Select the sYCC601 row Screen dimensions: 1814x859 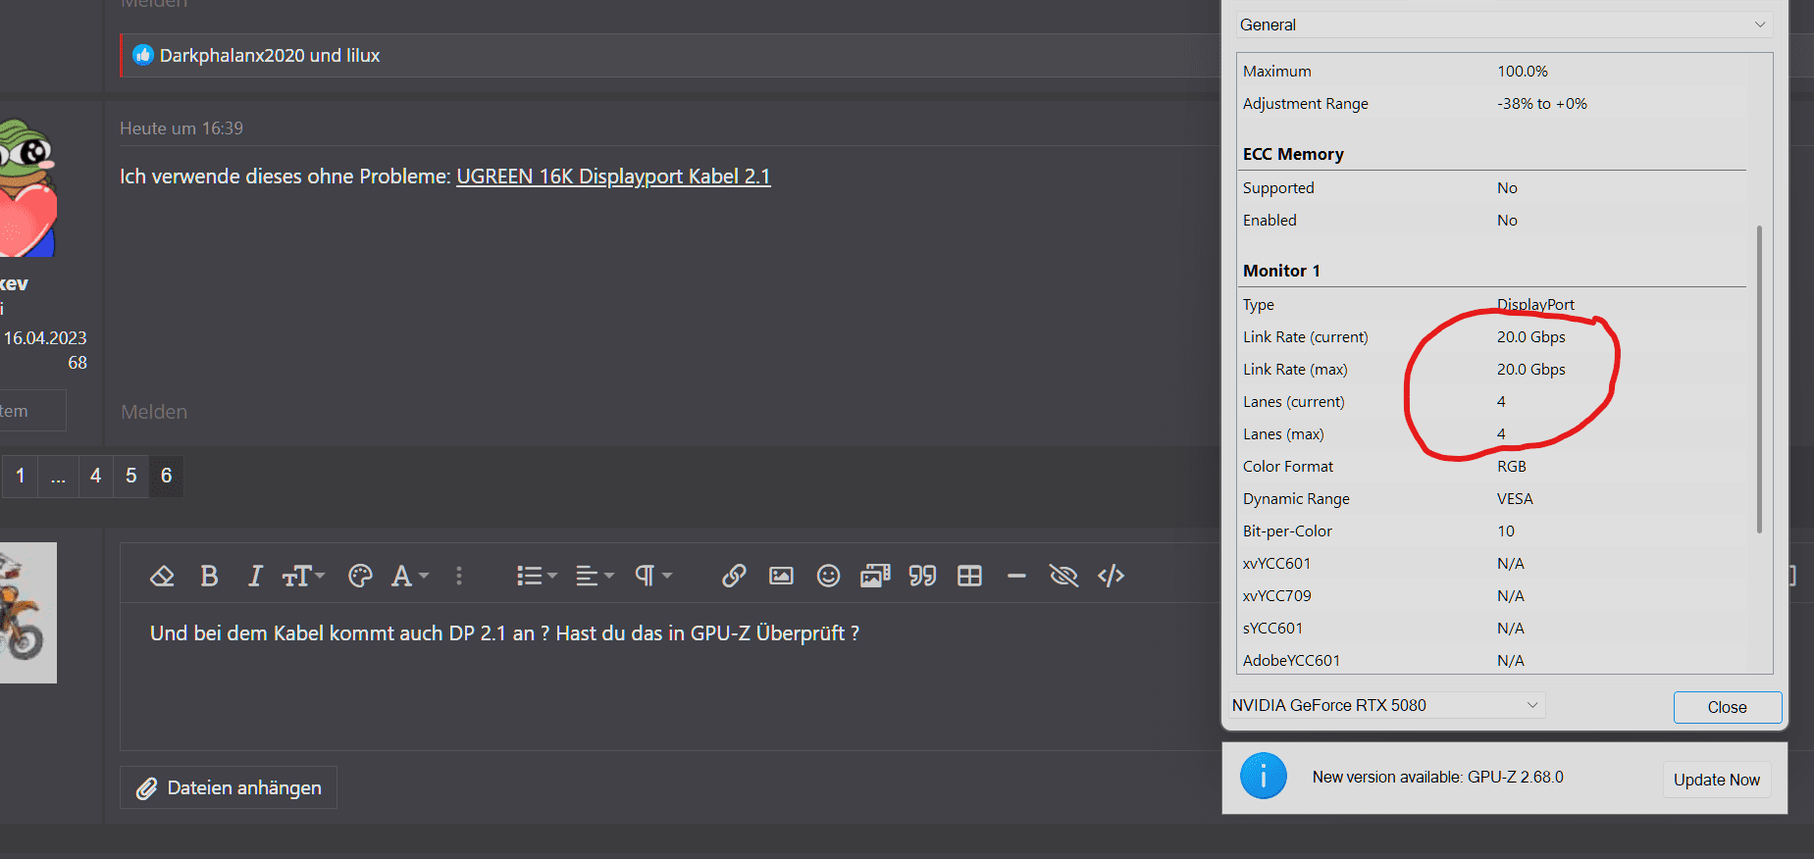click(1491, 628)
